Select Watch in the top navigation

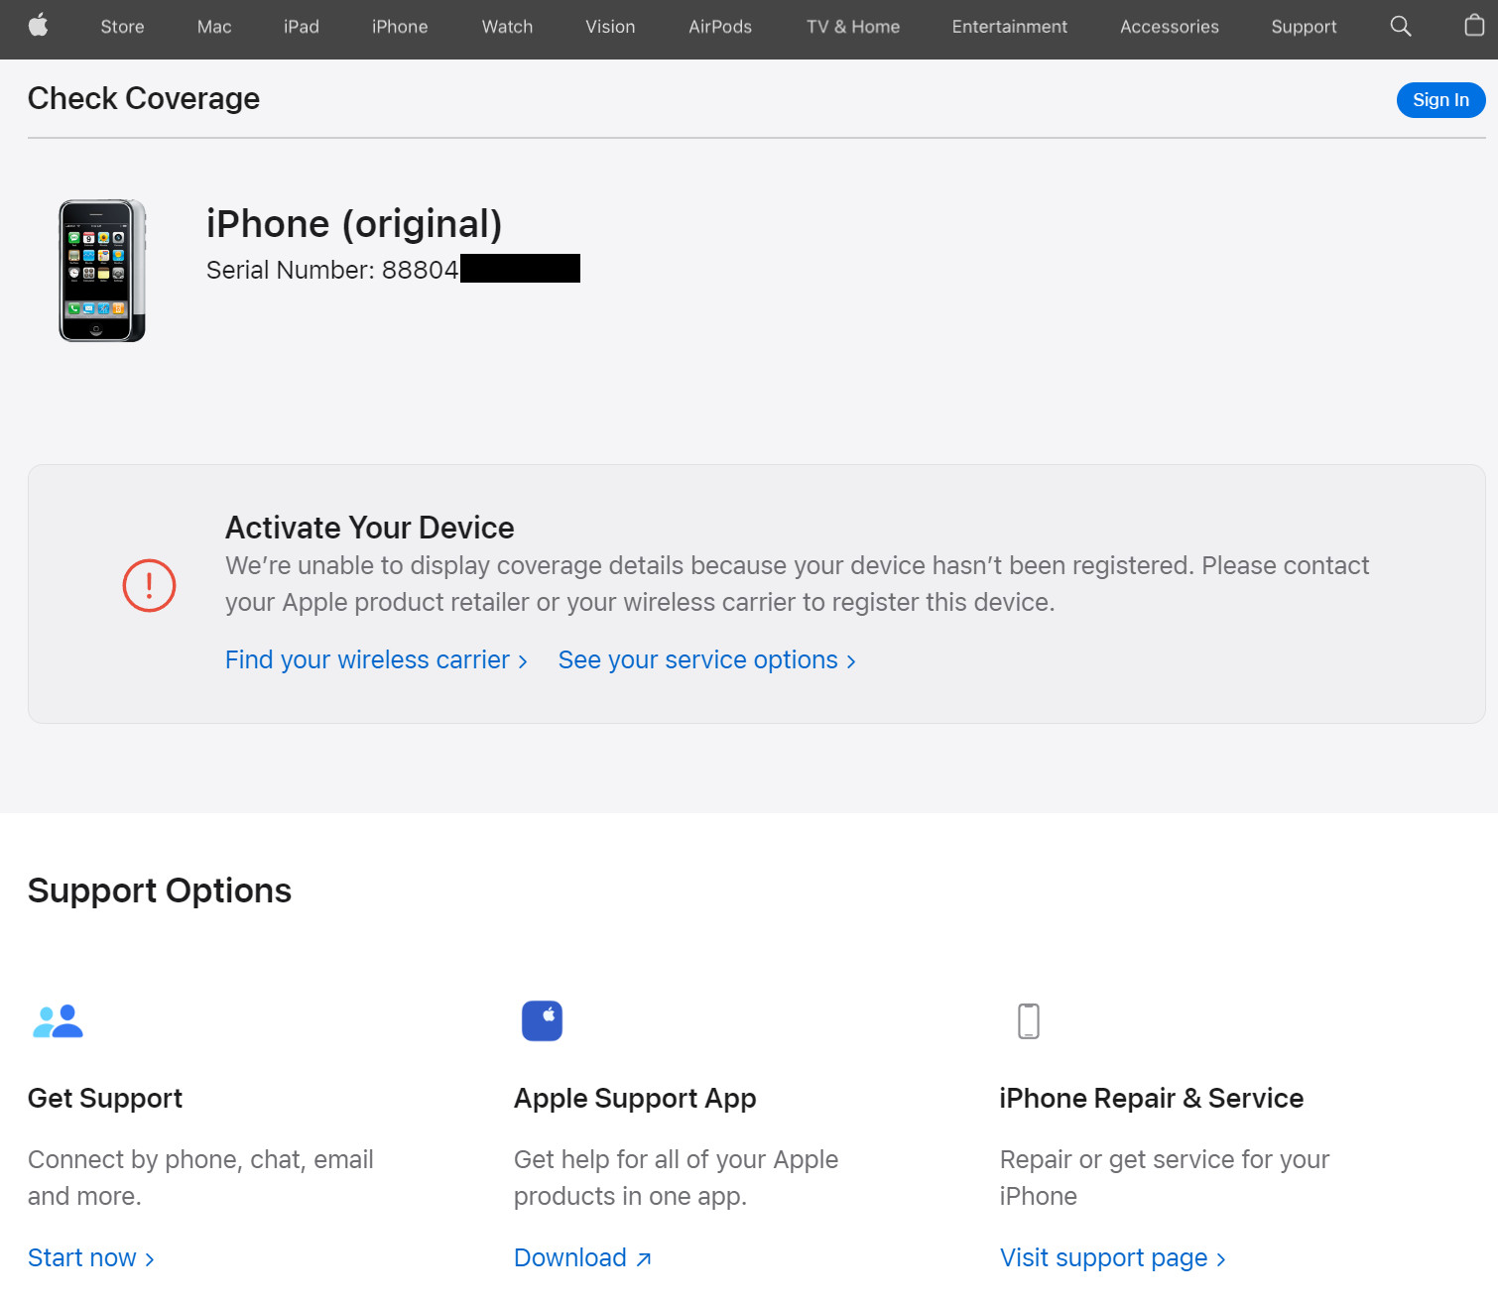(x=507, y=27)
